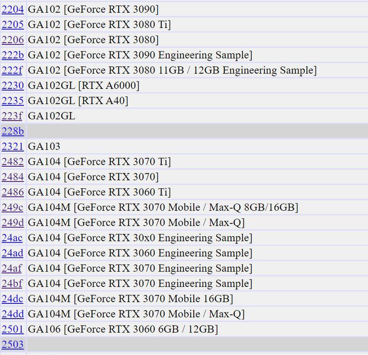Open device ID link 2486
Image resolution: width=368 pixels, height=355 pixels.
click(13, 192)
